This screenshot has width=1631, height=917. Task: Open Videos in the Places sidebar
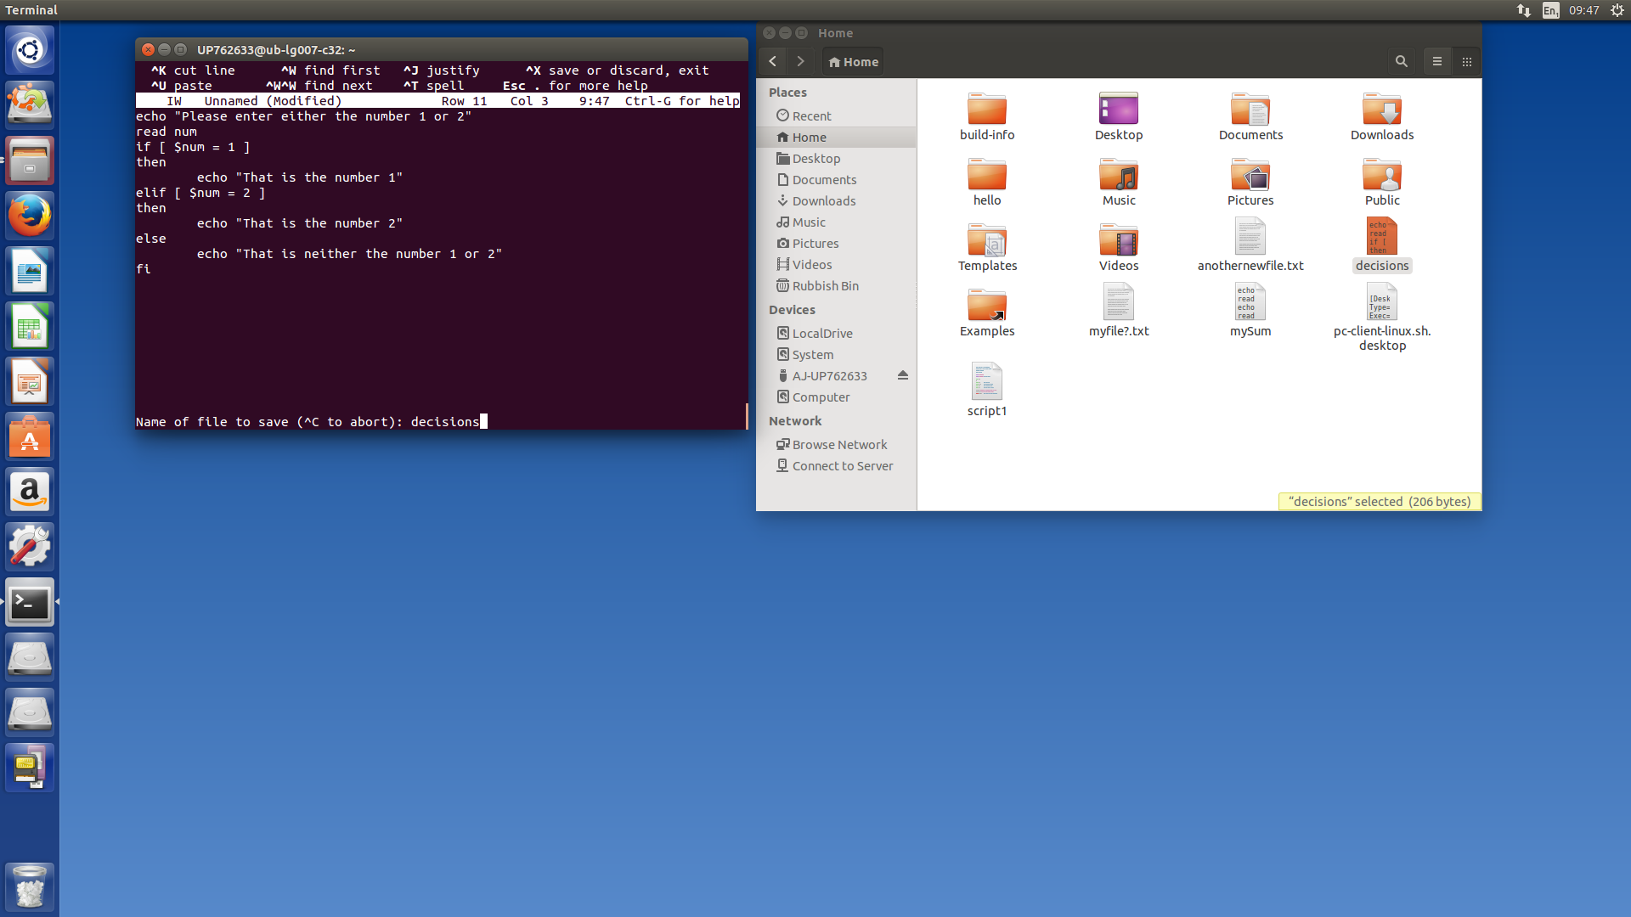[x=837, y=264]
